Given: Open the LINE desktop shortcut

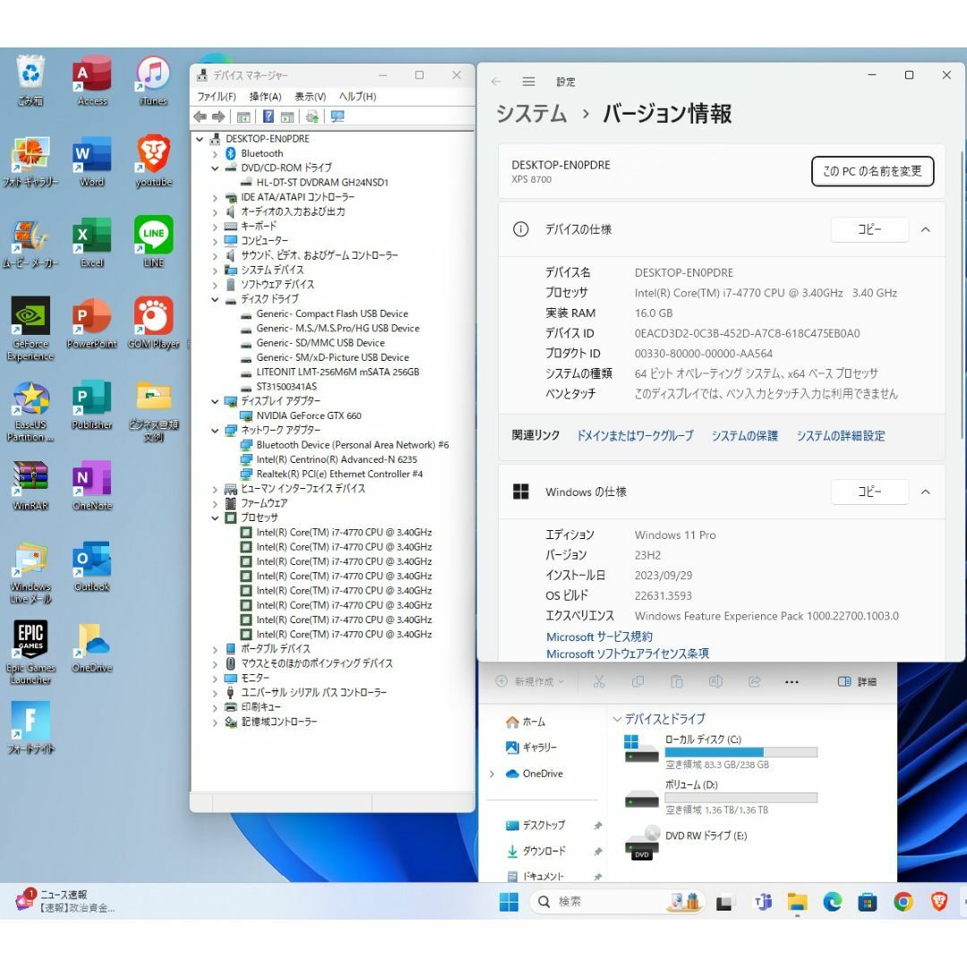Looking at the screenshot, I should 154,243.
